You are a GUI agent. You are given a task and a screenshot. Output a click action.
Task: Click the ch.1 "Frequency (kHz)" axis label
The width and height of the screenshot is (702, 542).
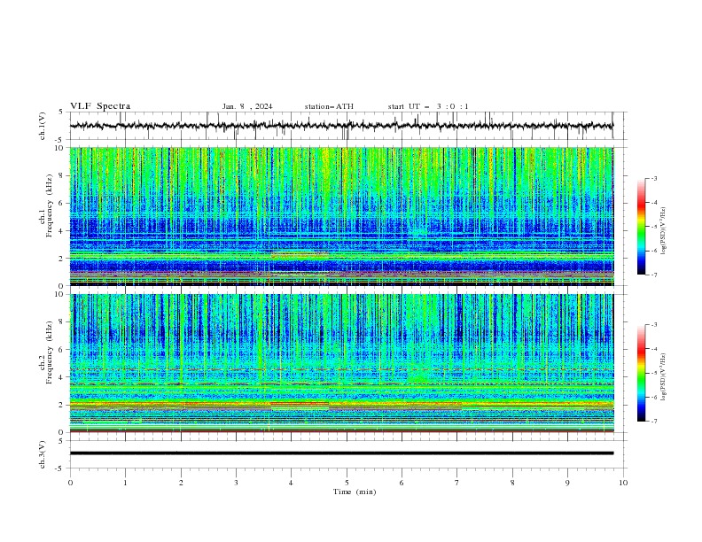[50, 205]
